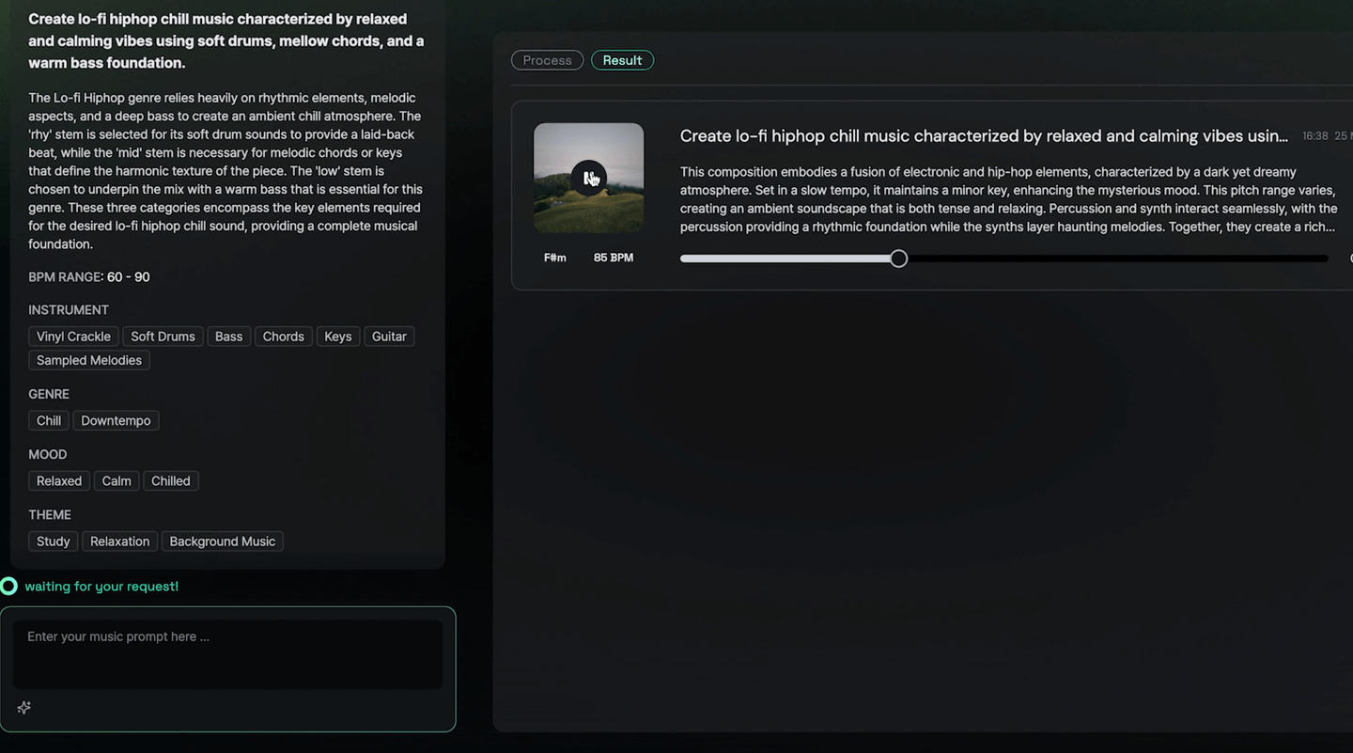Viewport: 1353px width, 753px height.
Task: Click the play button on the track artwork
Action: click(x=589, y=178)
